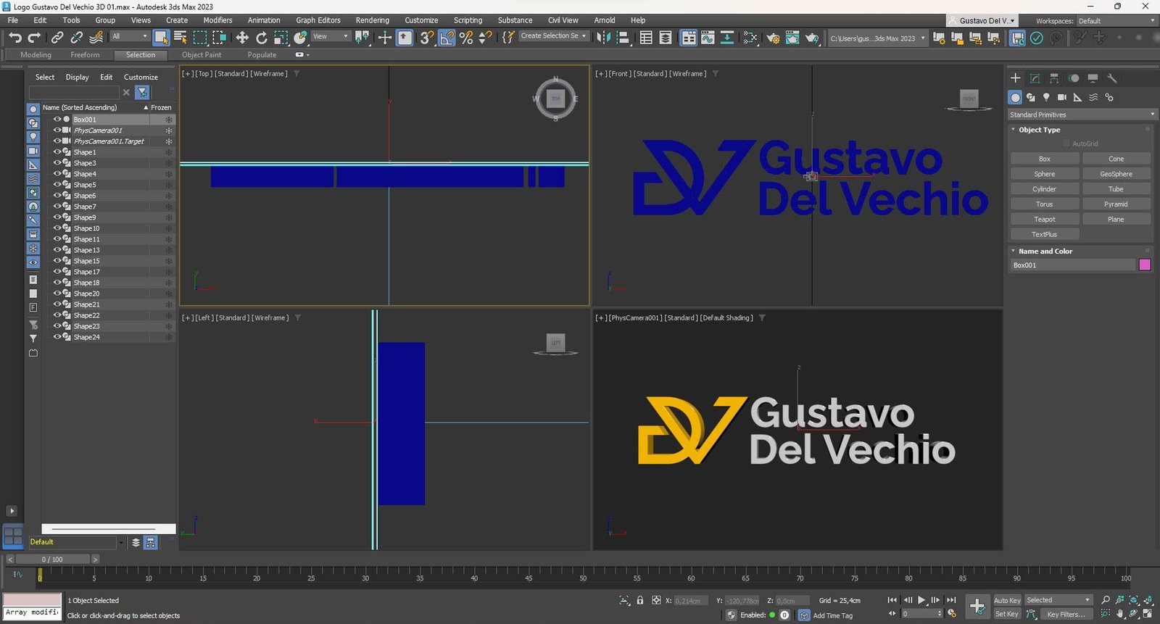
Task: Open the Rendering menu
Action: (372, 20)
